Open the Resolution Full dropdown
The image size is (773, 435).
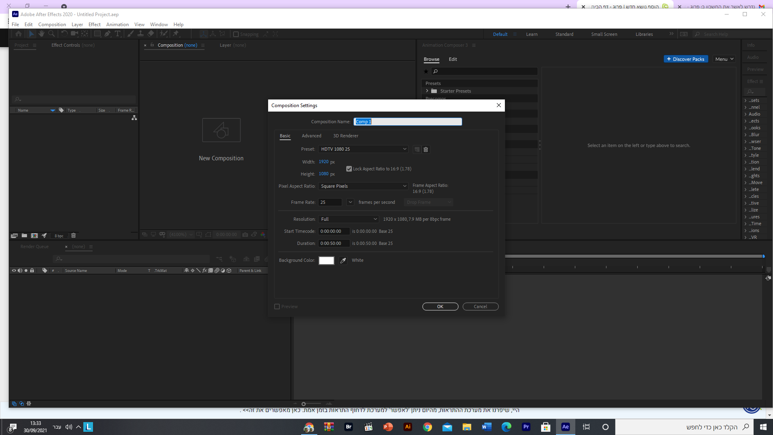[x=349, y=219]
